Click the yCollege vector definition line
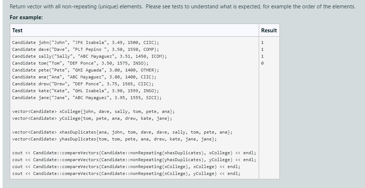The image size is (365, 188). tap(92, 118)
